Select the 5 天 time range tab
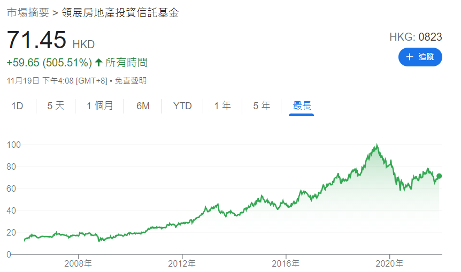Screen dimensions: 461x272 pos(56,105)
